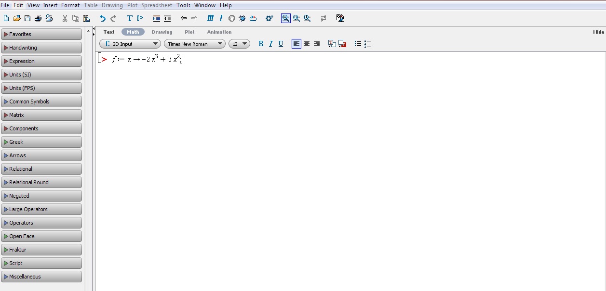
Task: Expand the Matrix palette
Action: 41,115
